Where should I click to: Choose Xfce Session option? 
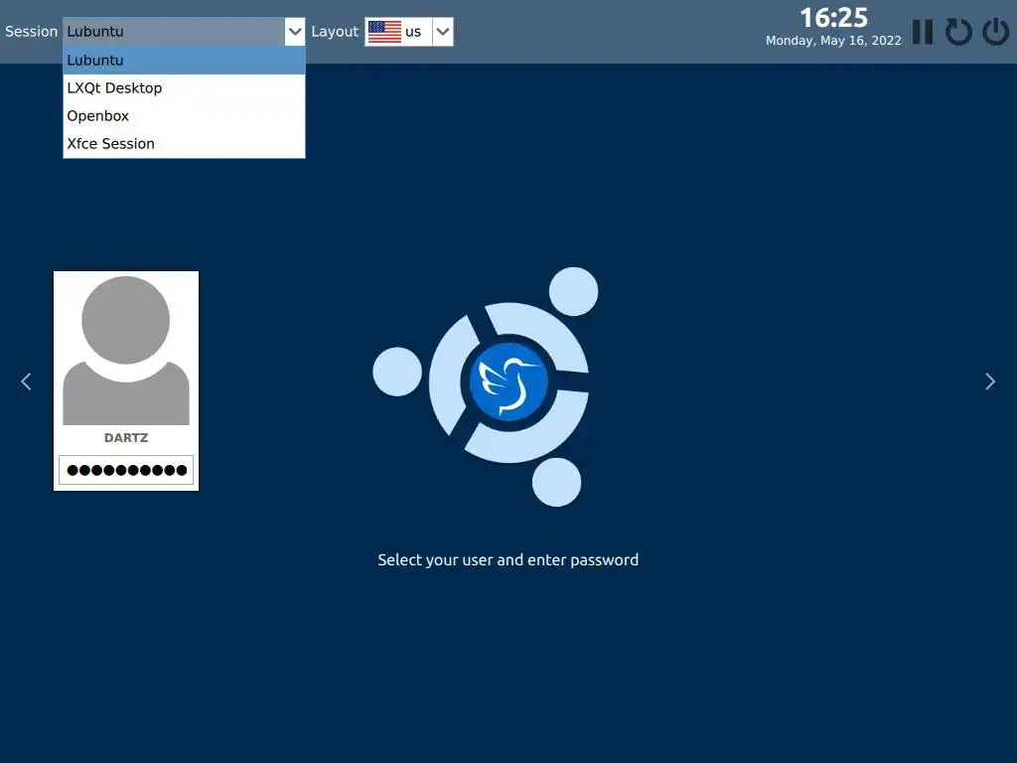[x=184, y=144]
